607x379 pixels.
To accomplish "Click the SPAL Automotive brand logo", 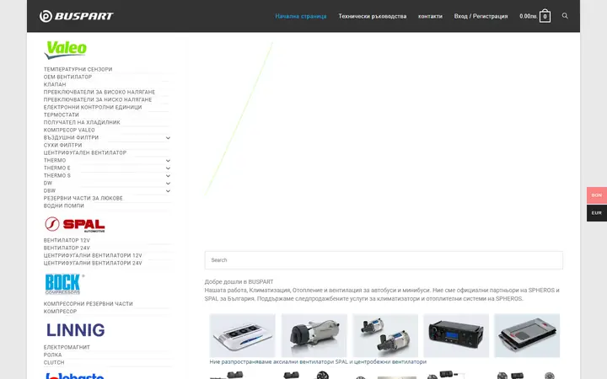I will tap(75, 224).
